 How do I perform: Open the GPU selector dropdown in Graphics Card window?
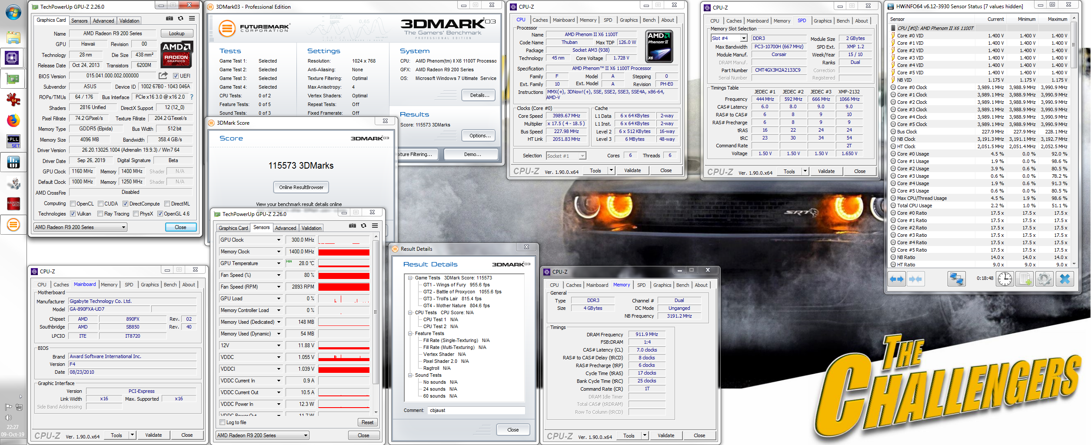coord(80,227)
